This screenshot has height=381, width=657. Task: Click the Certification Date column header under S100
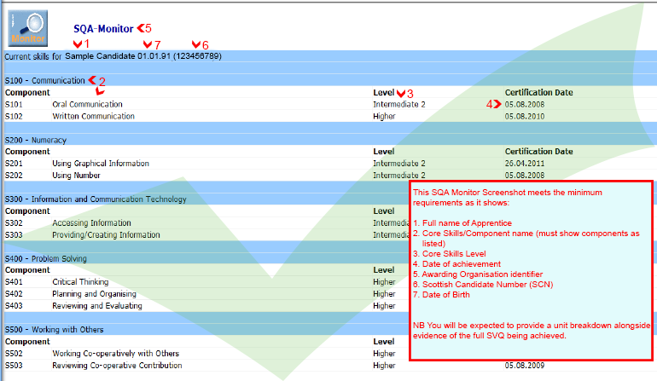[x=538, y=92]
